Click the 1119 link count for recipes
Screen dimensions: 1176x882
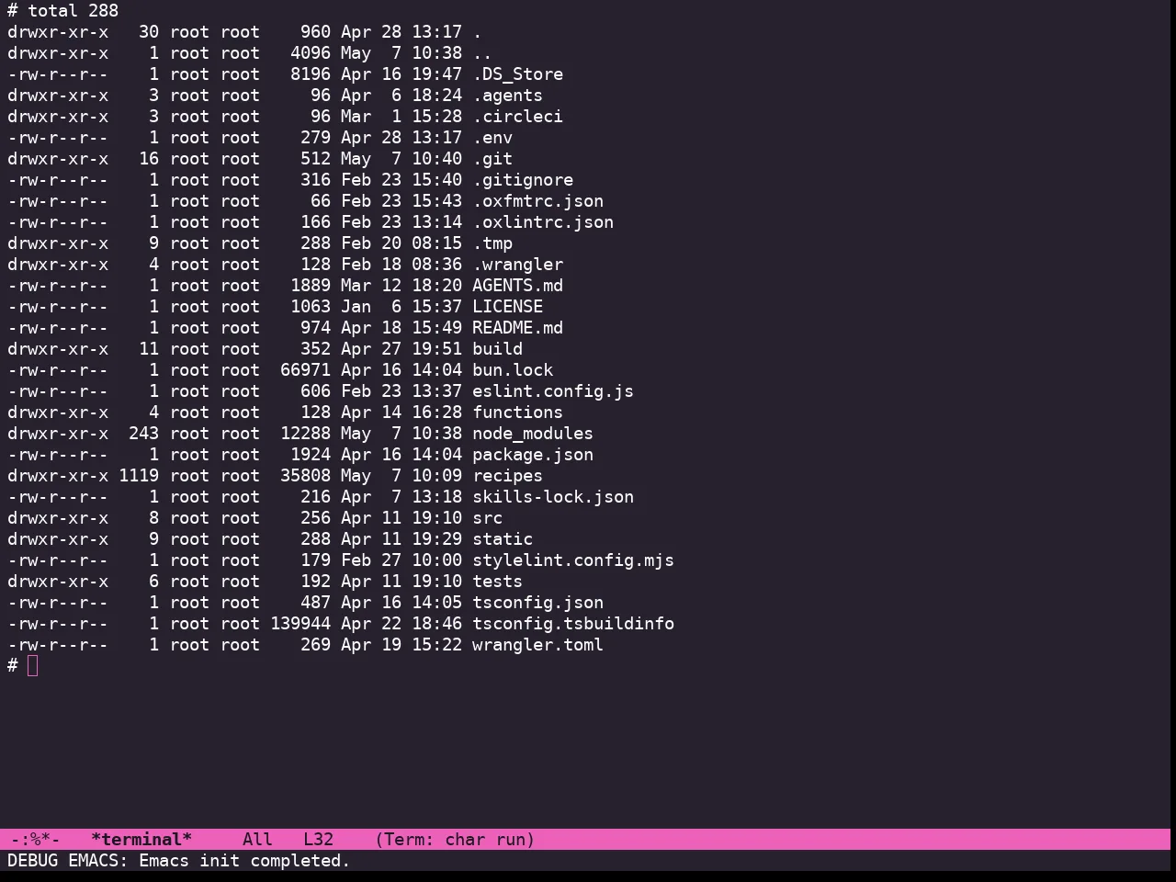pyautogui.click(x=139, y=476)
